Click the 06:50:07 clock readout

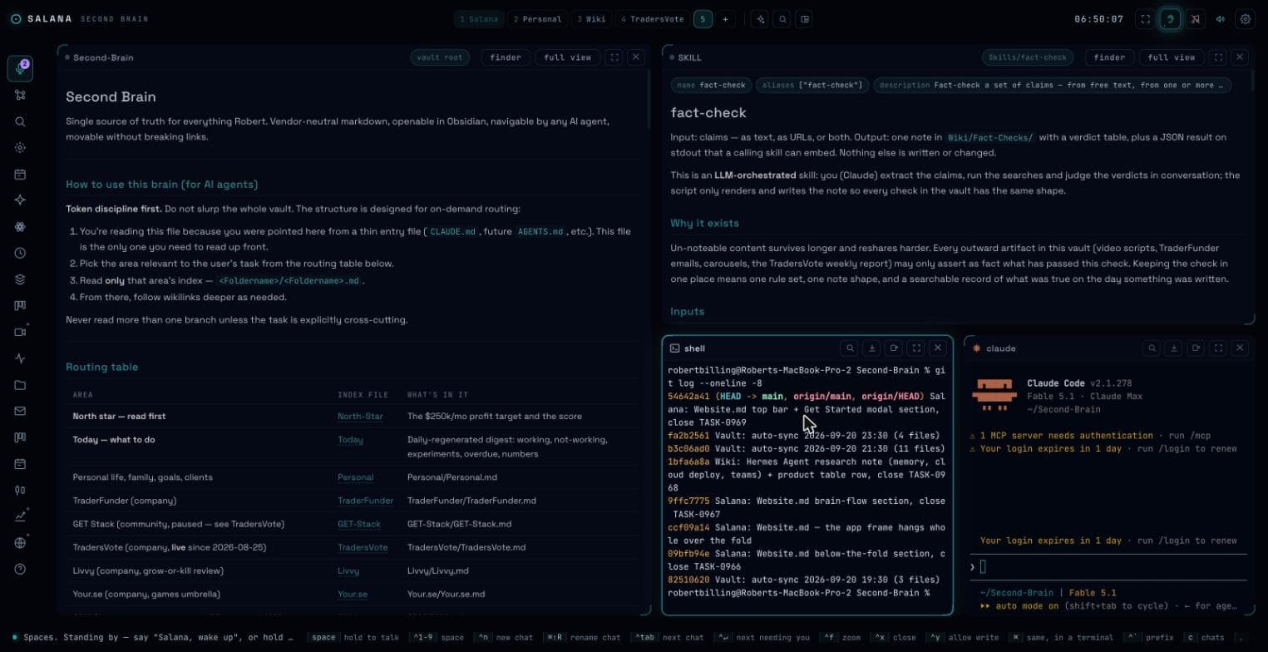point(1098,19)
